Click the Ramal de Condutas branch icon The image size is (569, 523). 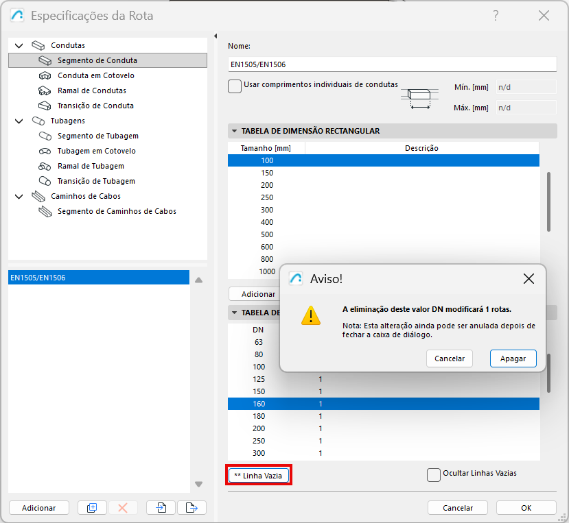(x=45, y=90)
